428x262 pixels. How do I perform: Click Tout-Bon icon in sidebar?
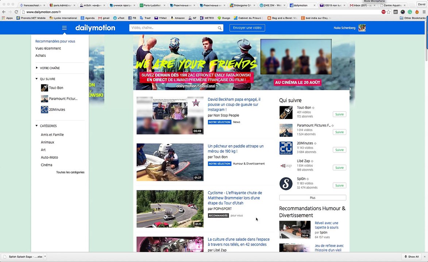[x=44, y=88]
